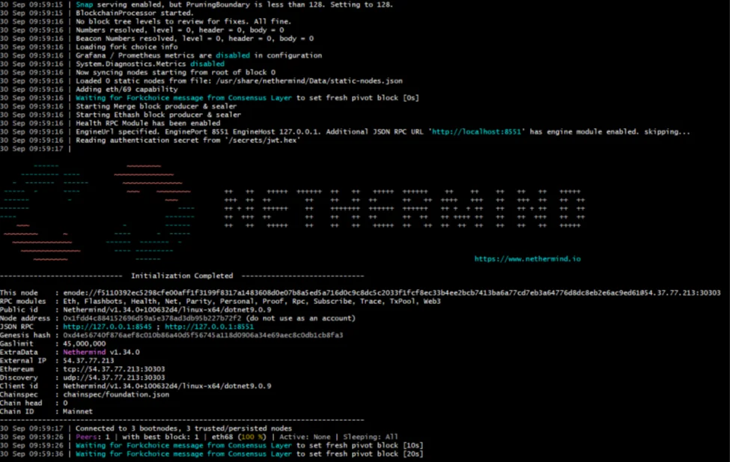This screenshot has height=462, width=730.
Task: Click the green Snap serving enabled log line
Action: click(x=85, y=4)
